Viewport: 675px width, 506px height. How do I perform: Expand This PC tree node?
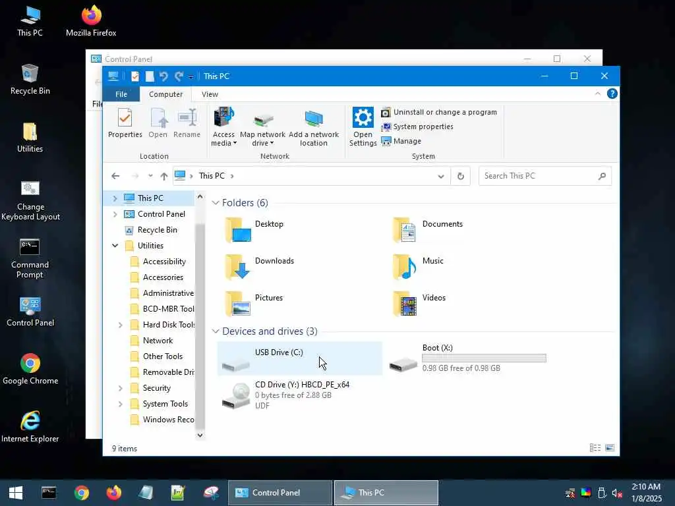(x=115, y=198)
